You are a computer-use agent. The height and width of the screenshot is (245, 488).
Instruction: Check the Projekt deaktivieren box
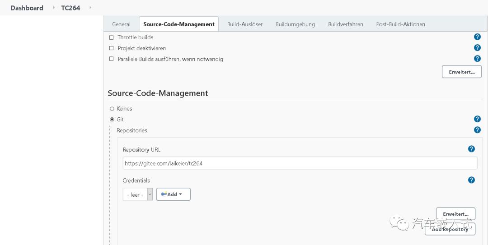[x=112, y=48]
